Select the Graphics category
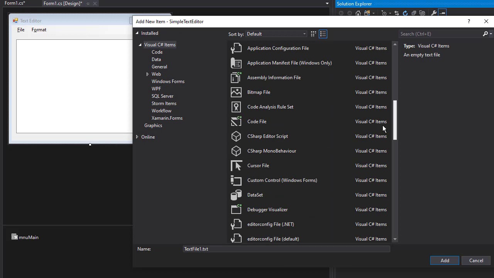Screen dimensions: 494x278 tap(153, 125)
